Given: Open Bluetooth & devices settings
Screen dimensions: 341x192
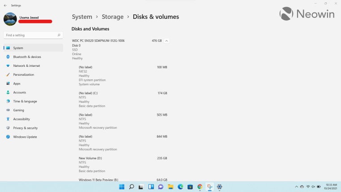Looking at the screenshot, I should tap(33, 57).
